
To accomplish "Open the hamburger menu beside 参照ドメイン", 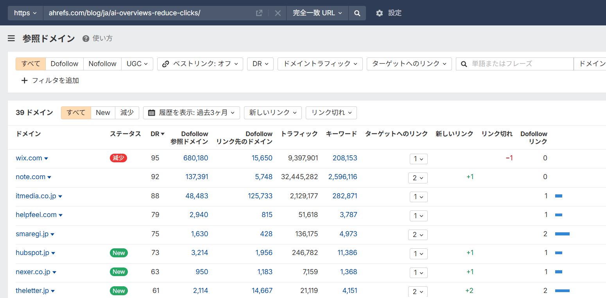I will [11, 38].
